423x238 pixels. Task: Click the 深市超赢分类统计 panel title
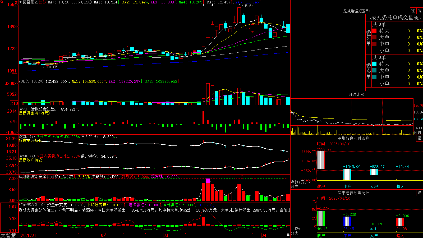point(353,193)
